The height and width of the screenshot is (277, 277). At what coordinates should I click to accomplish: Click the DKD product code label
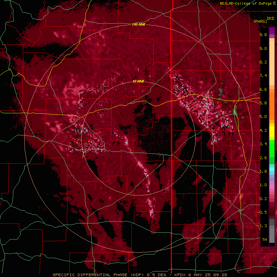click(270, 18)
